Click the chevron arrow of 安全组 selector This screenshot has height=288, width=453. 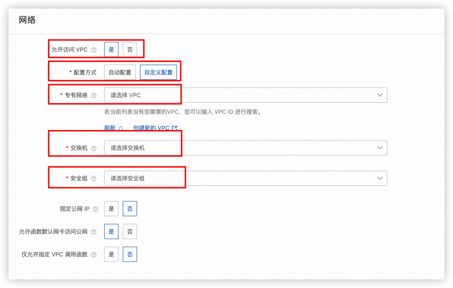click(x=380, y=178)
